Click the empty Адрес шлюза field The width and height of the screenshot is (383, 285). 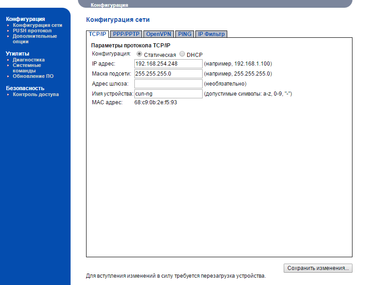[x=168, y=84]
